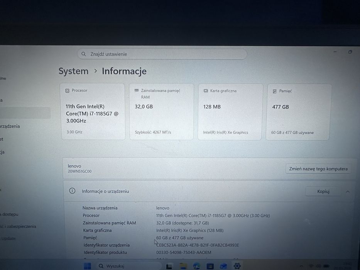
Task: Click the 3.00 GHz text in Procesor card
Action: tap(74, 132)
